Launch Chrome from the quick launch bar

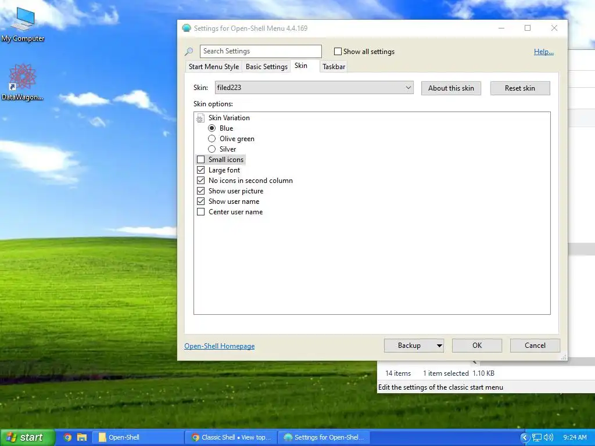point(67,437)
